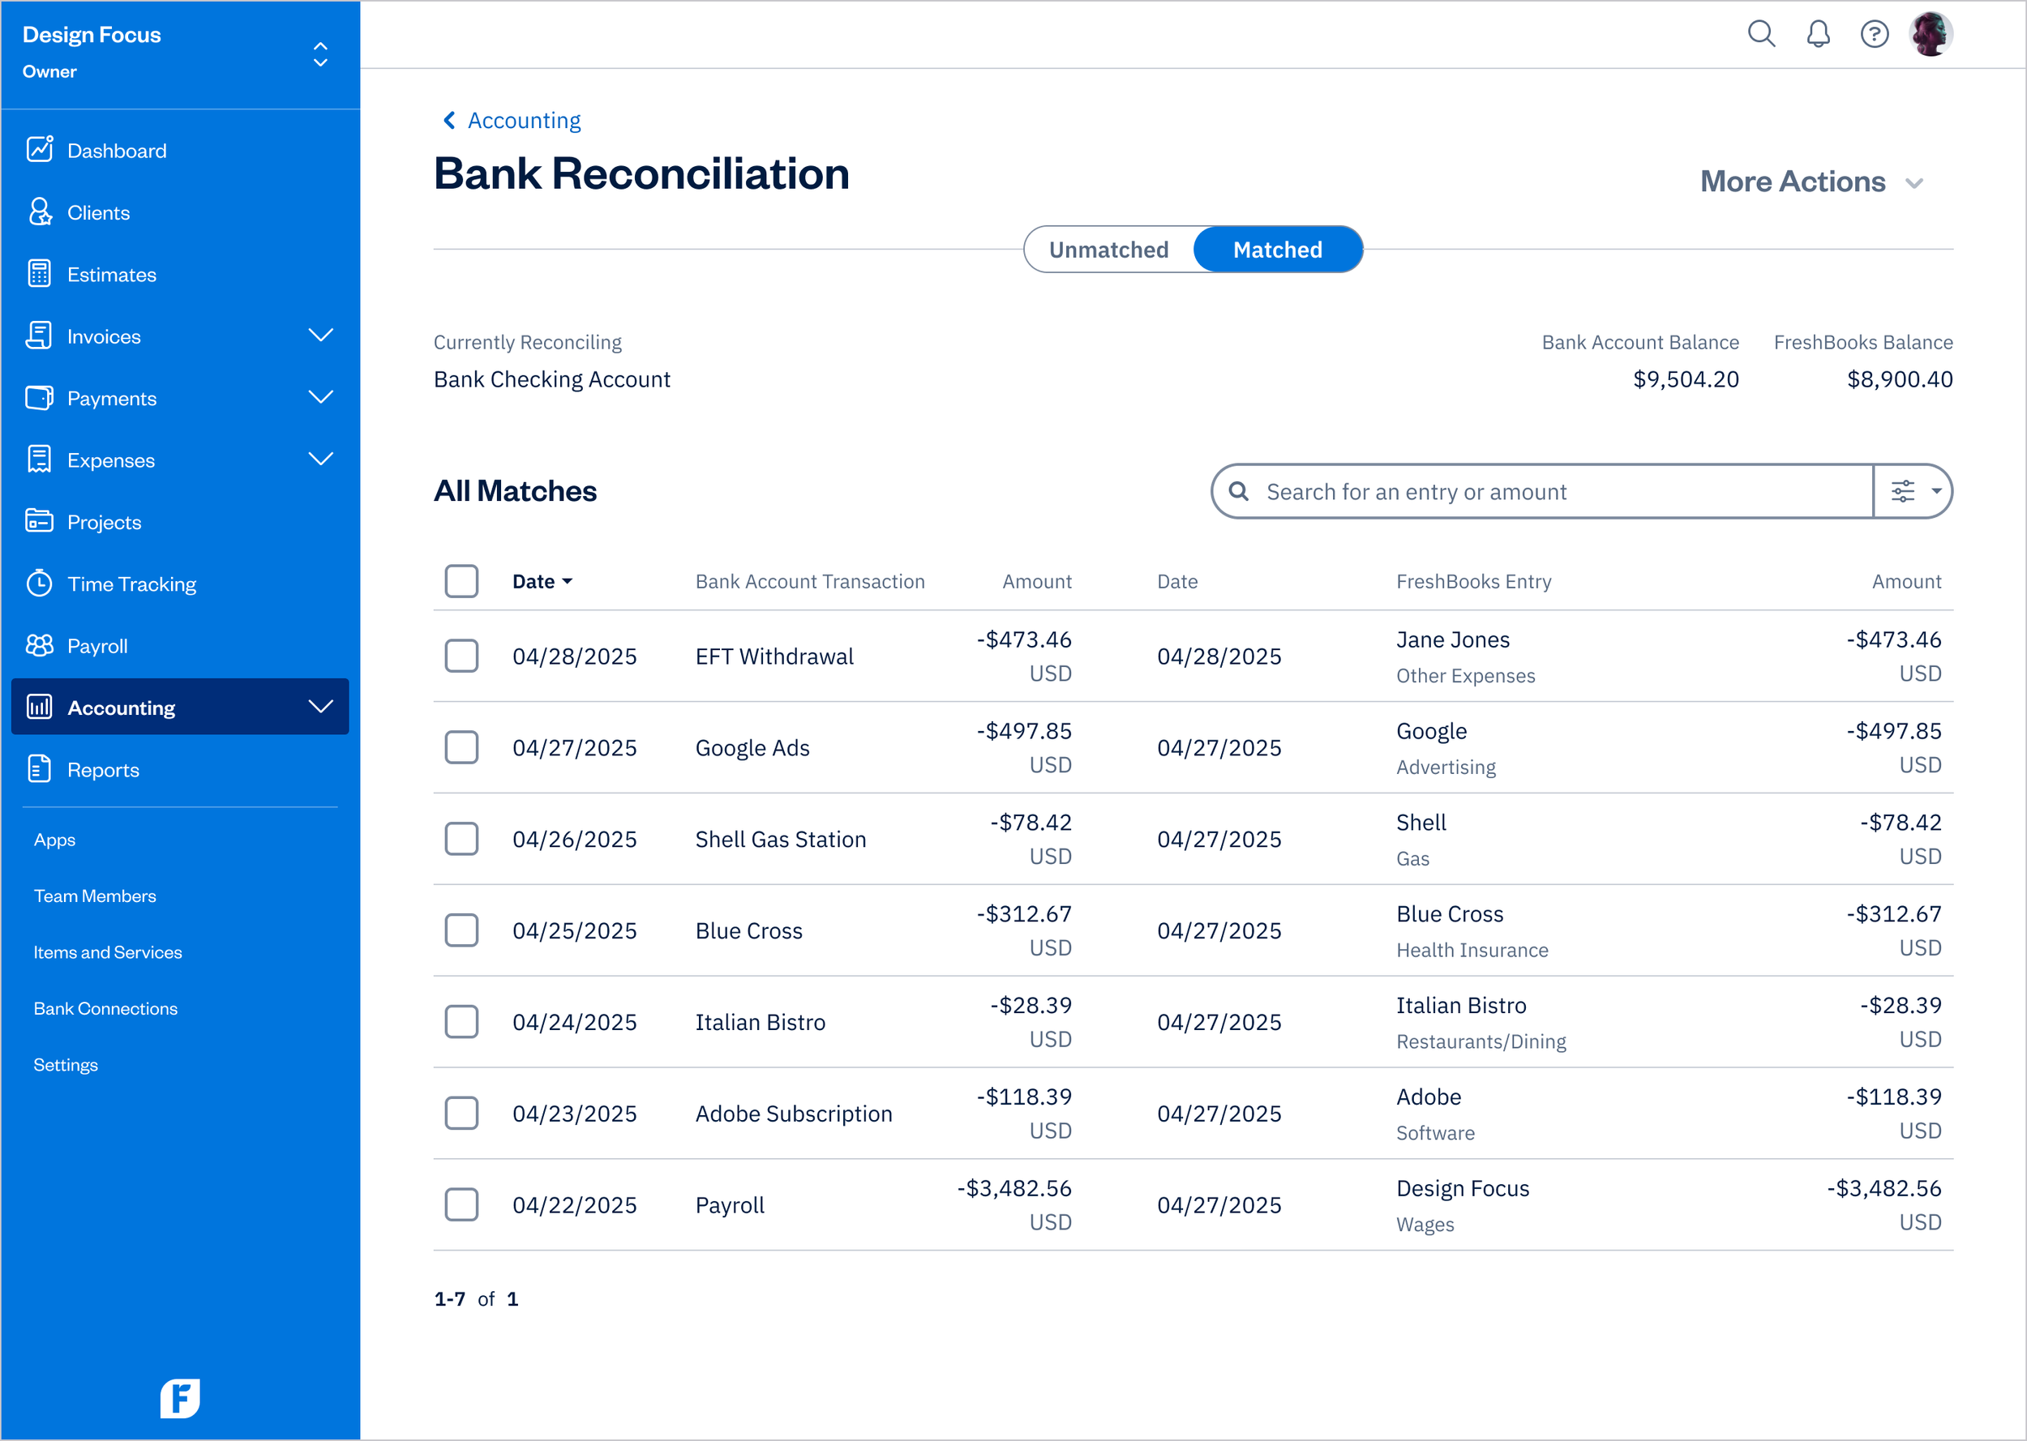Go back via the Accounting link
The width and height of the screenshot is (2027, 1441).
coord(523,120)
